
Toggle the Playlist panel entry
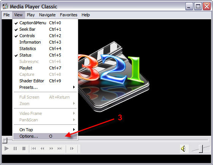click(45, 68)
